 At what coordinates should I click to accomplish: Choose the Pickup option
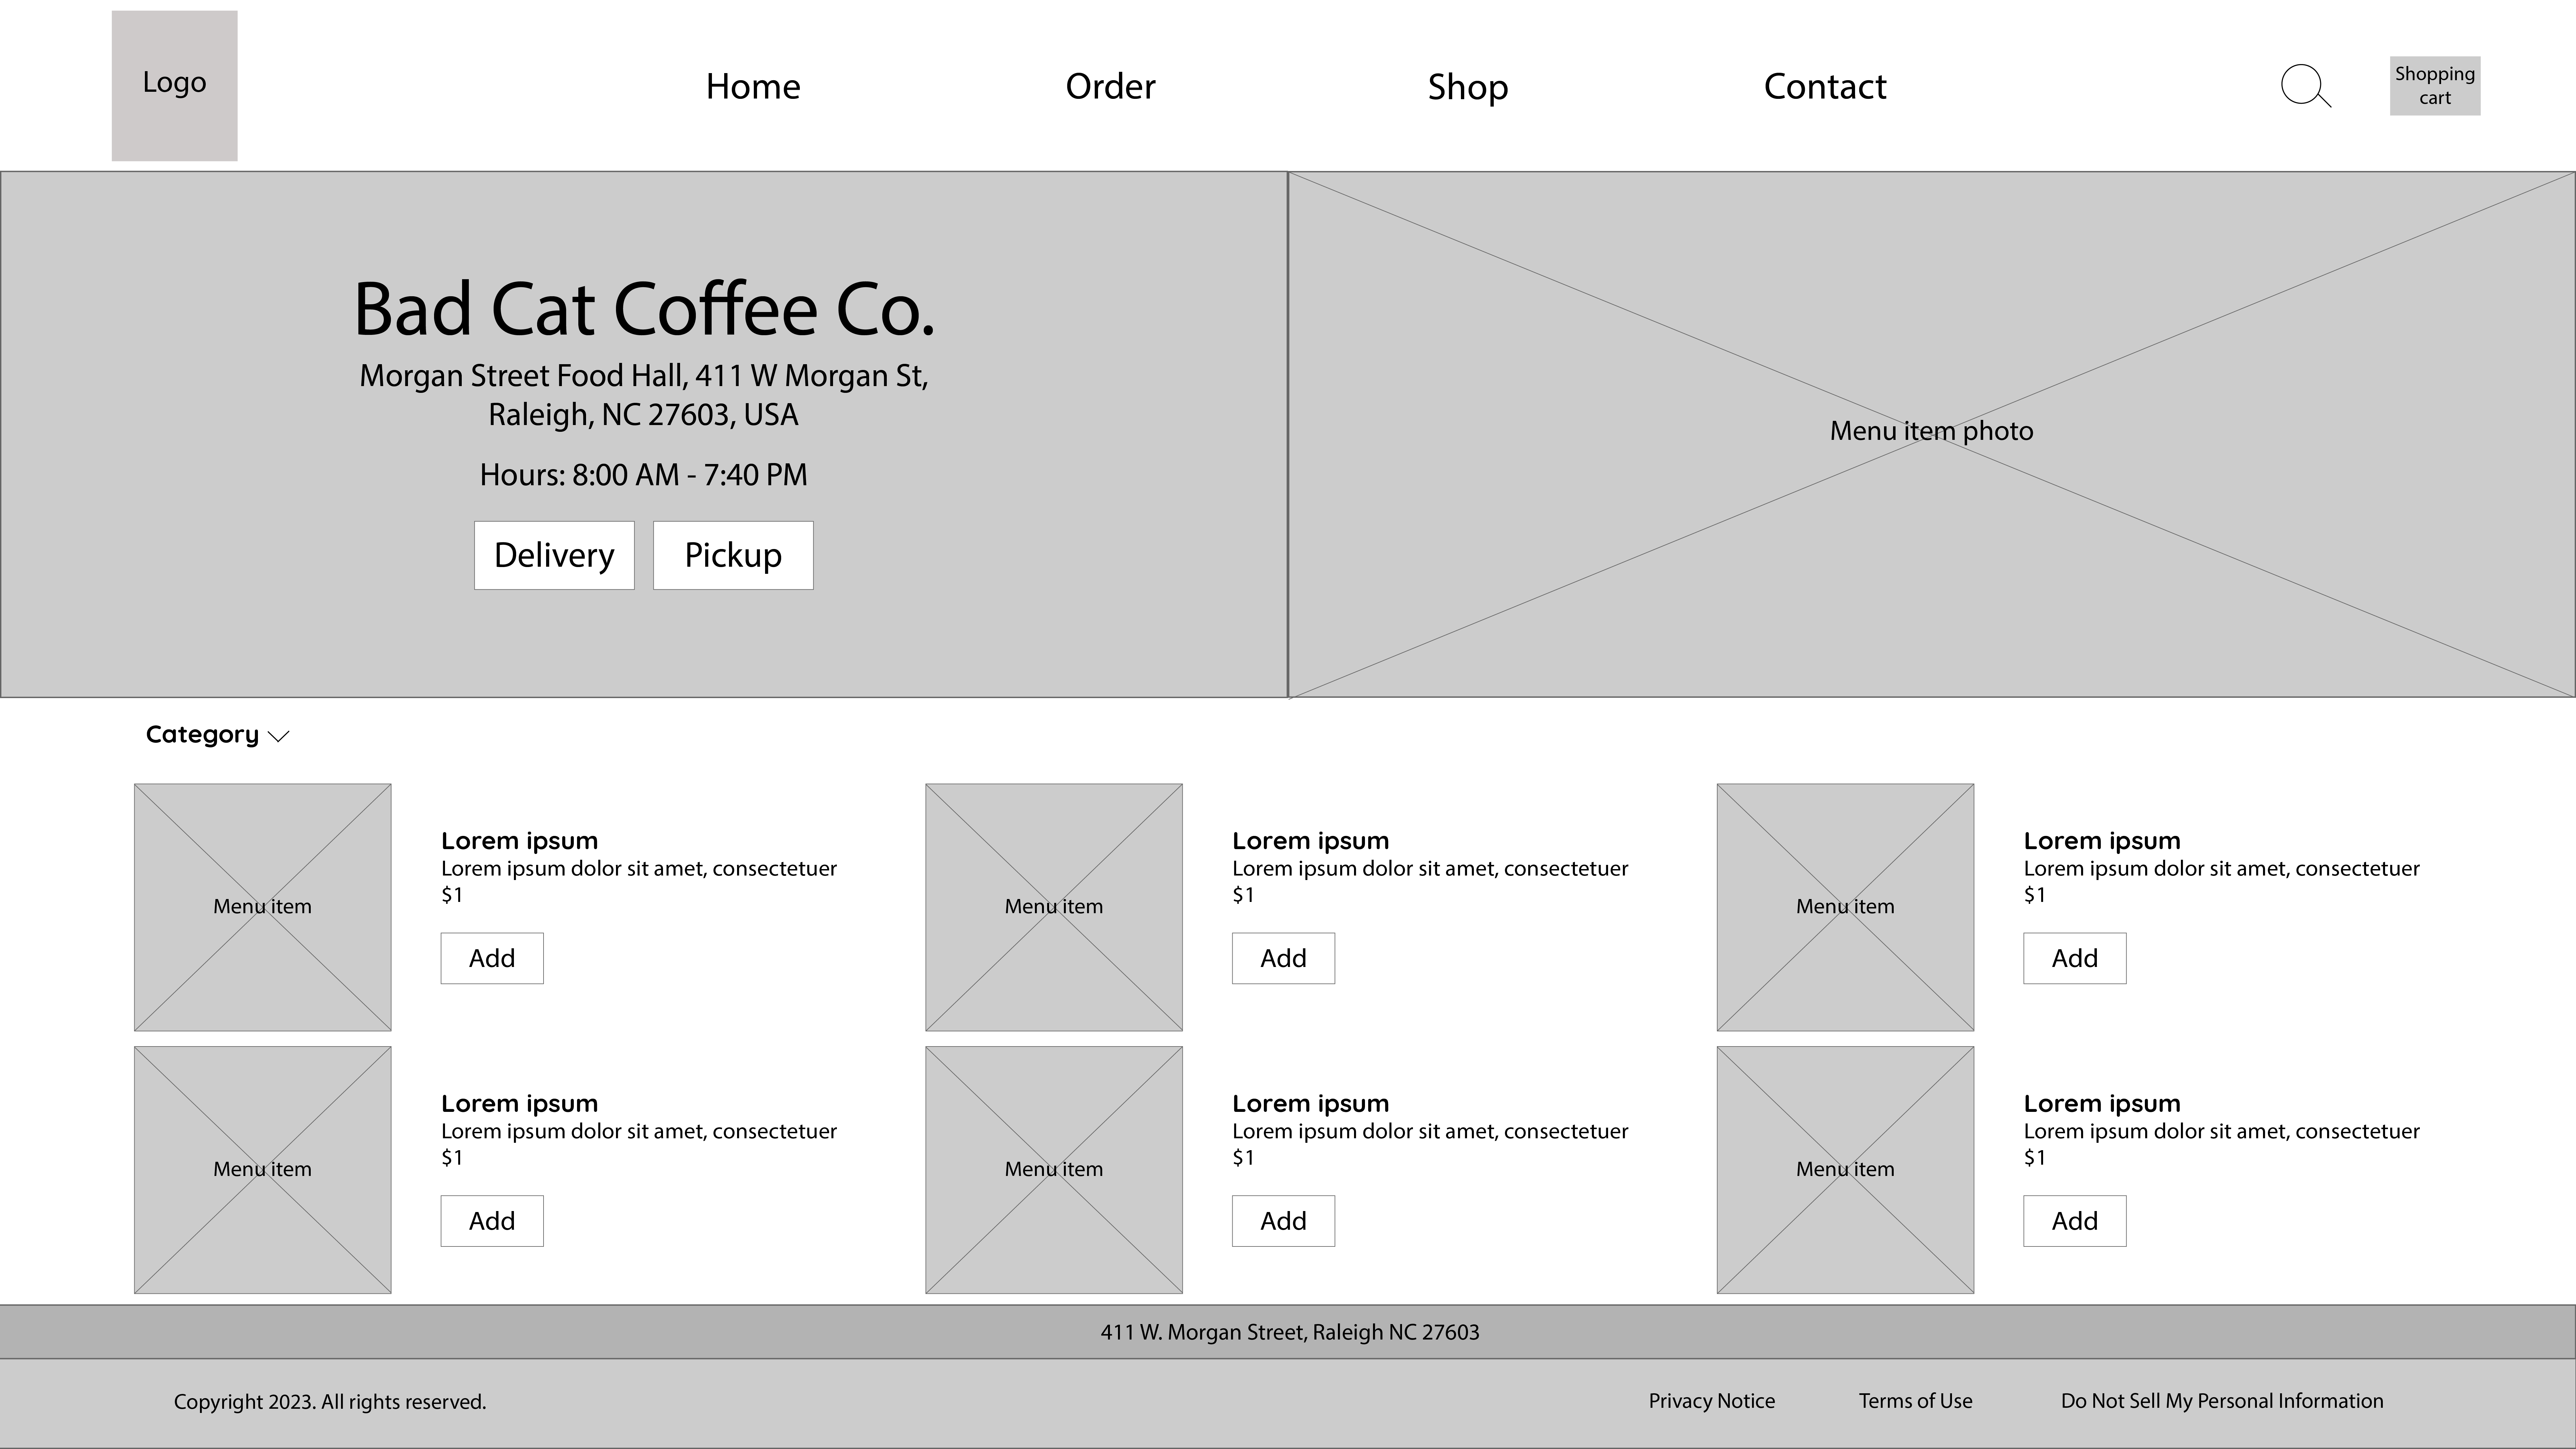coord(733,555)
